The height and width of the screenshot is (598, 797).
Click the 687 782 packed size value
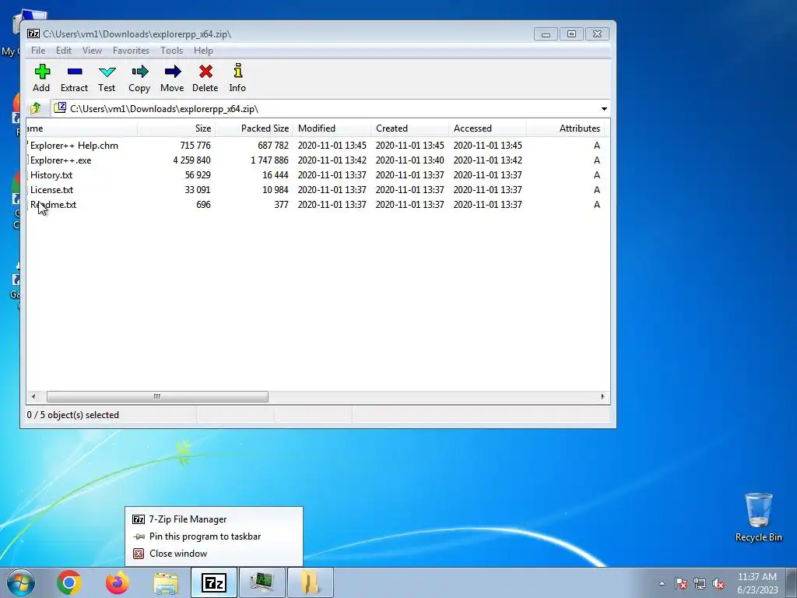[273, 146]
